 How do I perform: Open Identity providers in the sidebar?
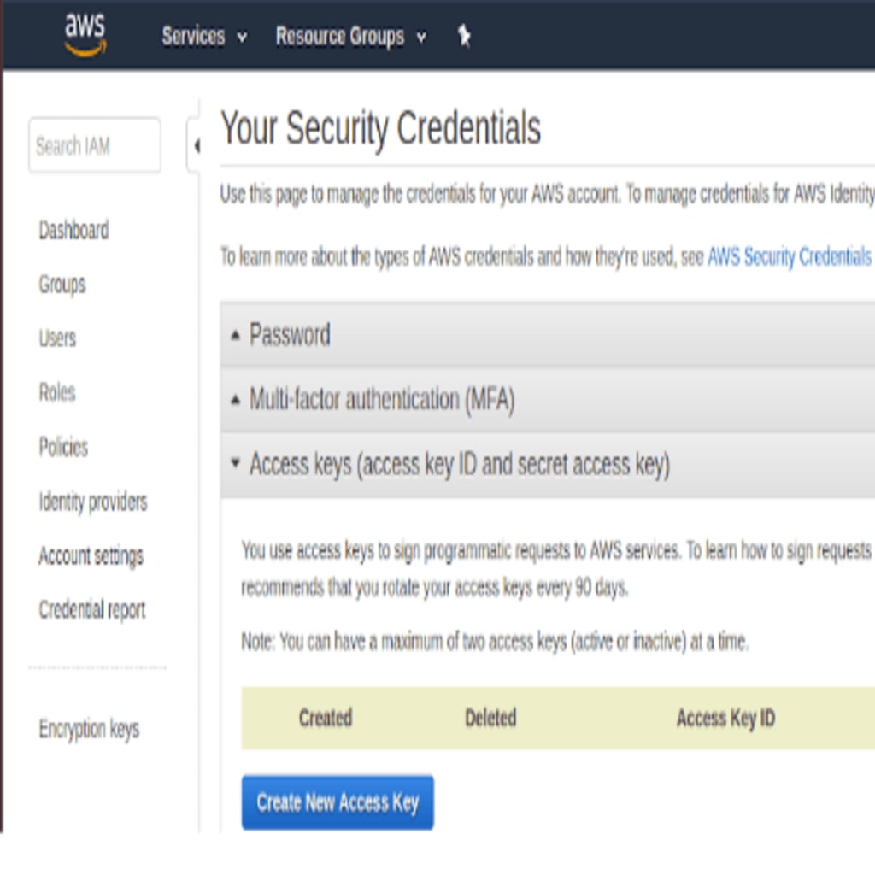click(x=92, y=502)
